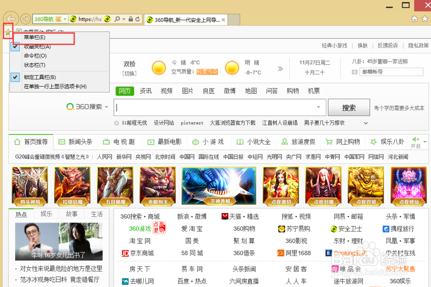Viewport: 431px width, 287px height.
Task: Click the refresh page icon
Action: coord(137,19)
